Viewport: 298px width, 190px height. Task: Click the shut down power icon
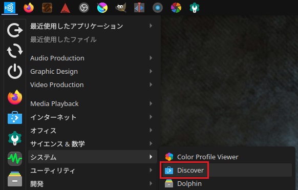coord(15,71)
